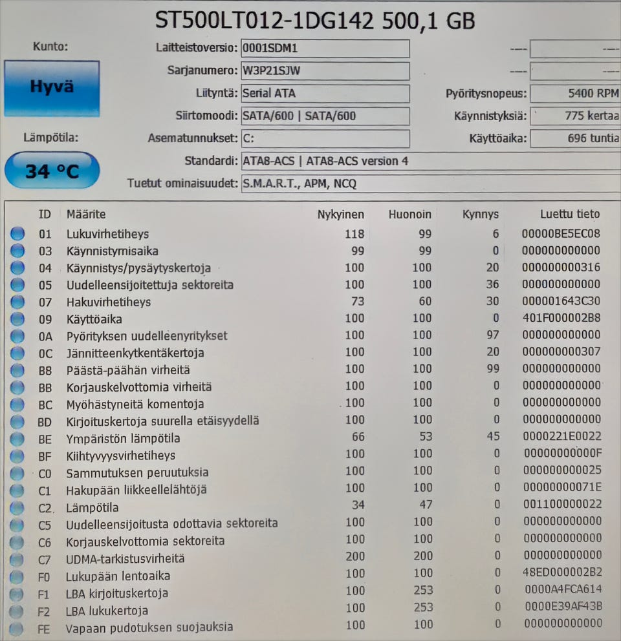Click the Laitteistoversio field 0001SDM1
621x641 pixels.
click(x=325, y=48)
